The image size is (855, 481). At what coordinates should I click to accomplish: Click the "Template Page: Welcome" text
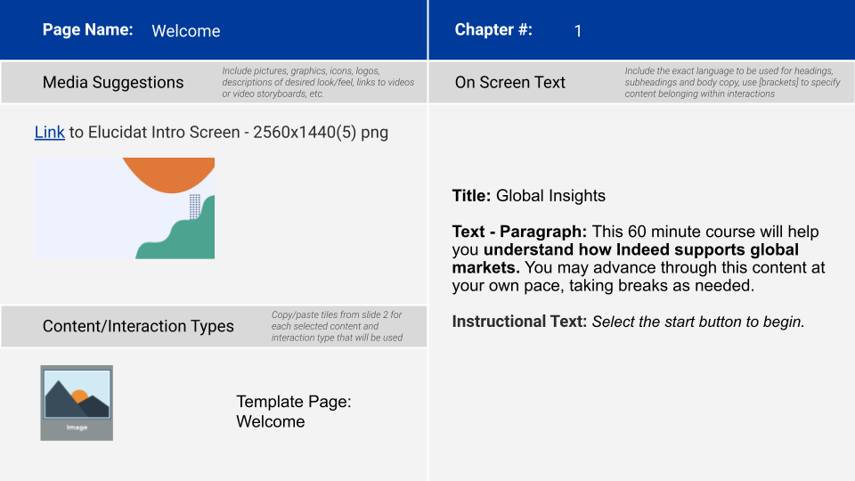pyautogui.click(x=293, y=412)
